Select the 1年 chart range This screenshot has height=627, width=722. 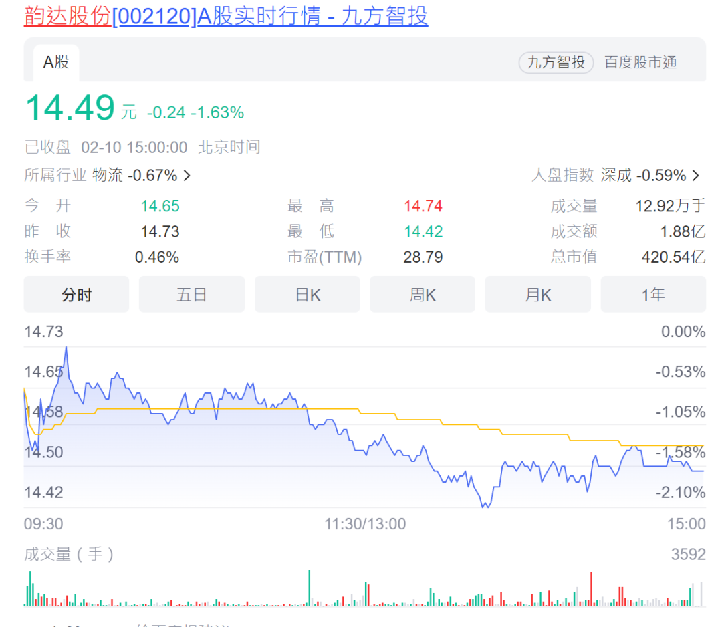coord(652,295)
